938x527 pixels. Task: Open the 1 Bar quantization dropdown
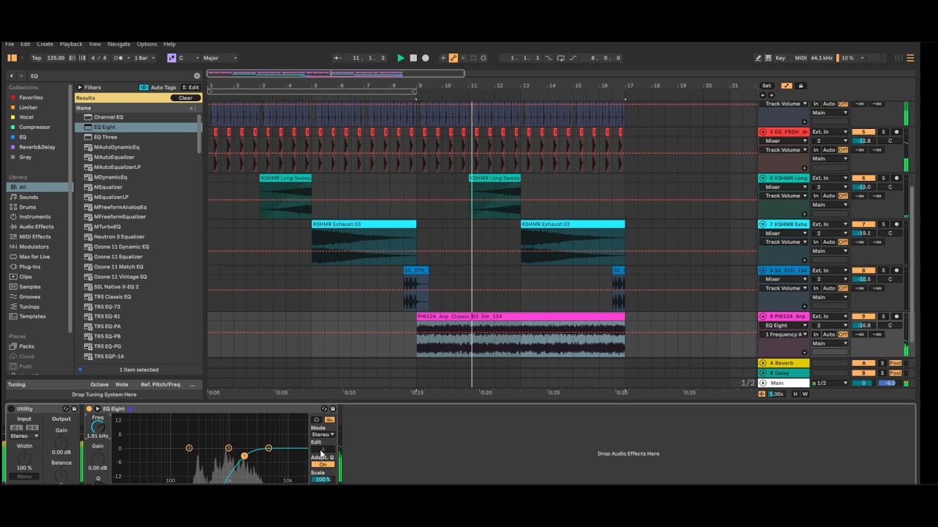coord(144,58)
